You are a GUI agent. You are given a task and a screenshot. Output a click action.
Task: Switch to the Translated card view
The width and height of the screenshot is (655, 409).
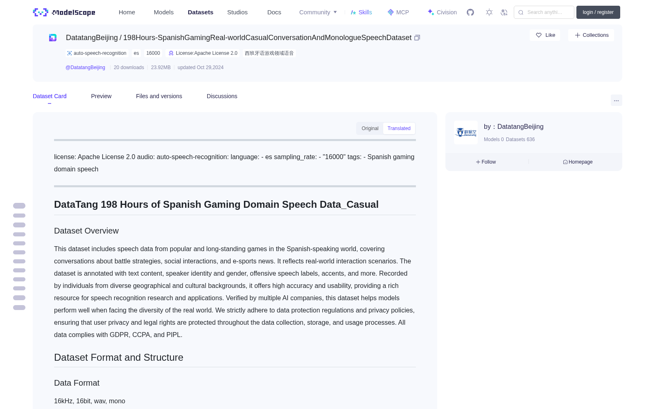[x=399, y=128]
